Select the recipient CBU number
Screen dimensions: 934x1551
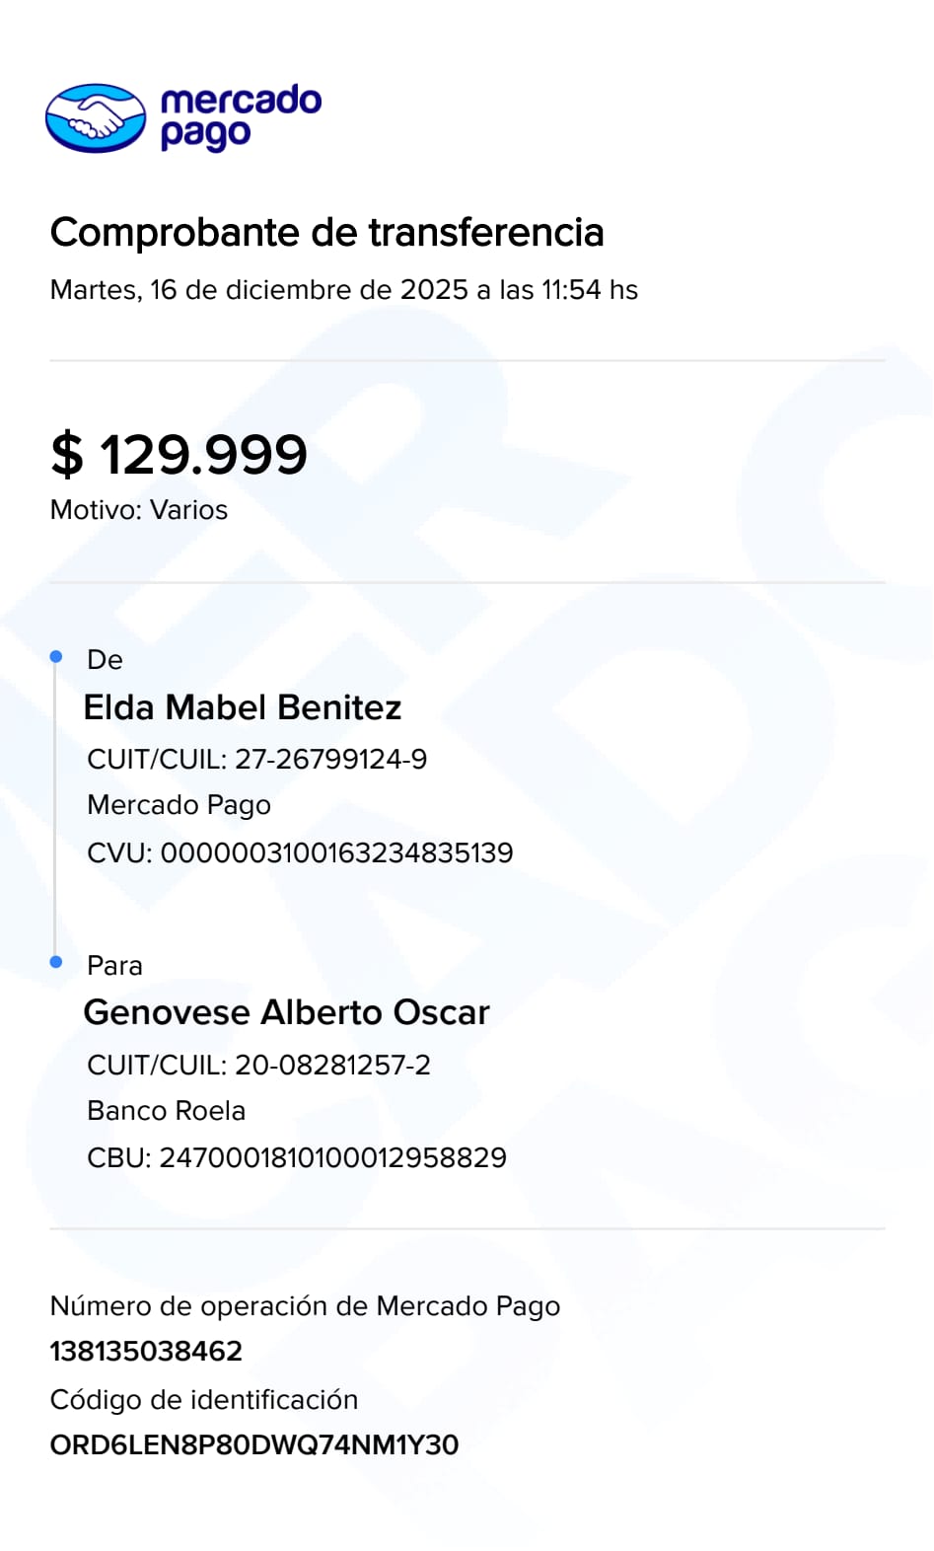297,1157
